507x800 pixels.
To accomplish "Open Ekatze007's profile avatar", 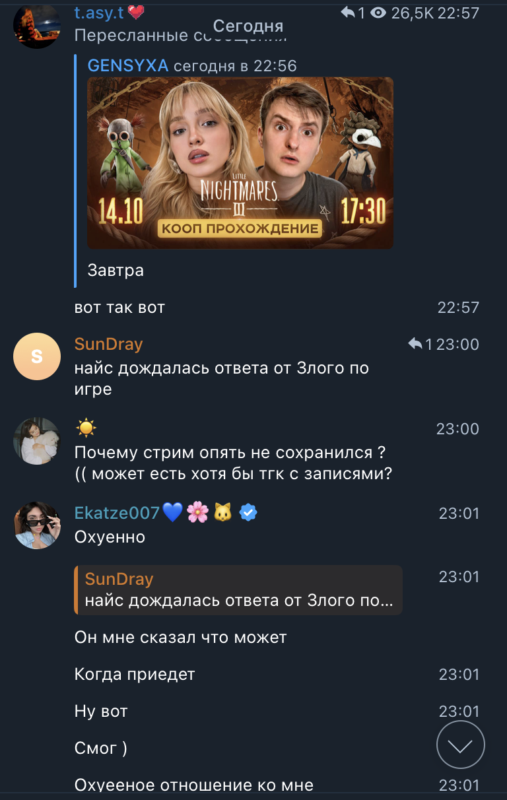I will [x=37, y=525].
